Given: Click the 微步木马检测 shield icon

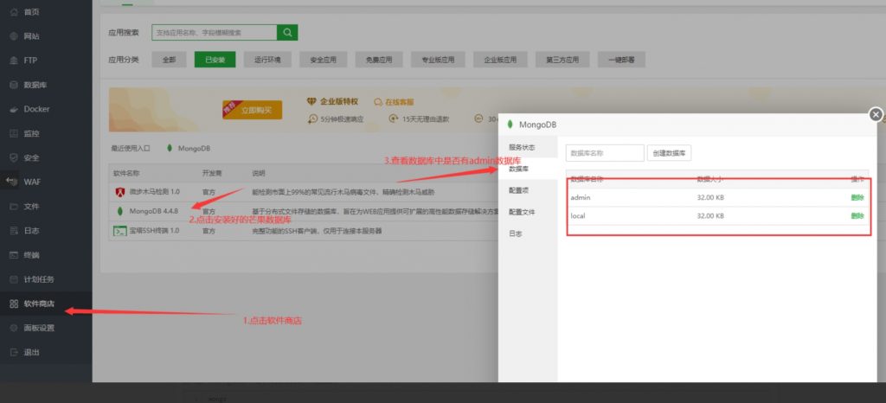Looking at the screenshot, I should click(x=119, y=193).
